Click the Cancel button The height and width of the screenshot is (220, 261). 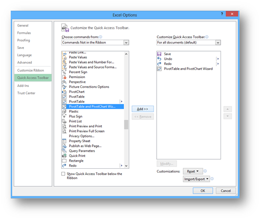[226, 191]
